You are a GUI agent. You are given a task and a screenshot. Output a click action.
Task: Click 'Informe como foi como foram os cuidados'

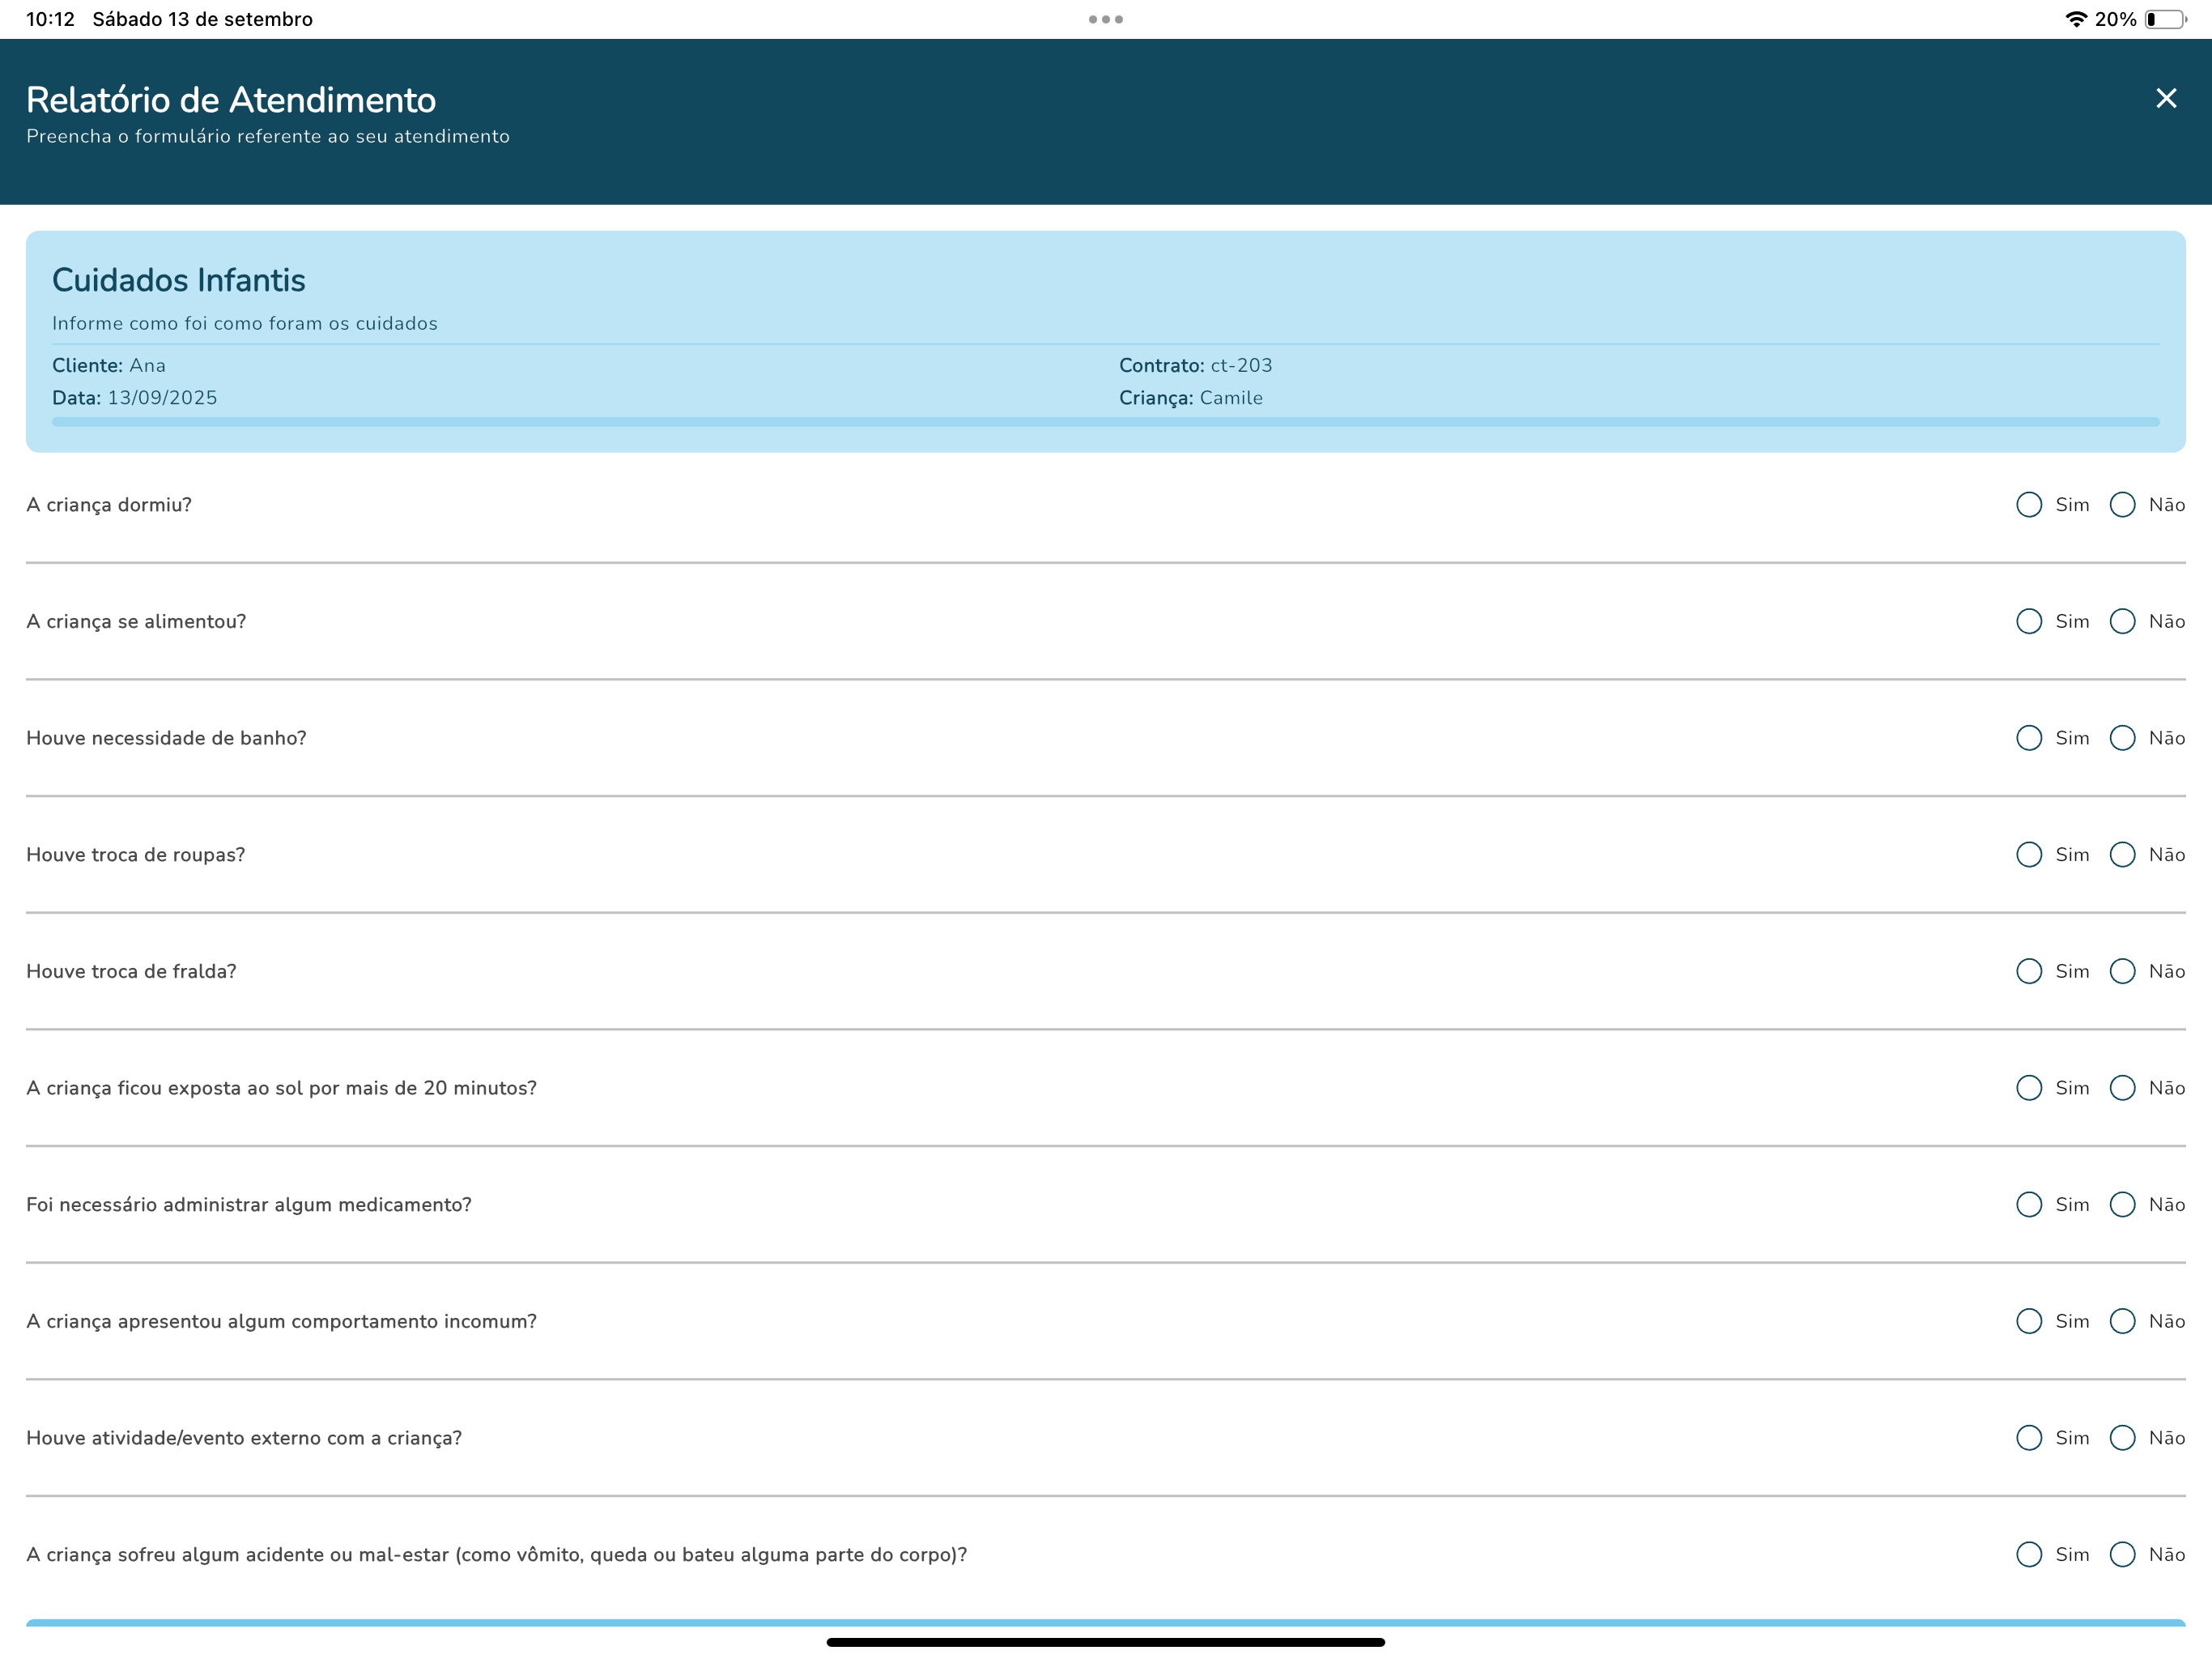245,323
